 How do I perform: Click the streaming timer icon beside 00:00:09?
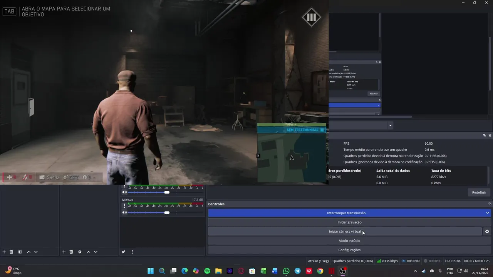click(x=403, y=261)
